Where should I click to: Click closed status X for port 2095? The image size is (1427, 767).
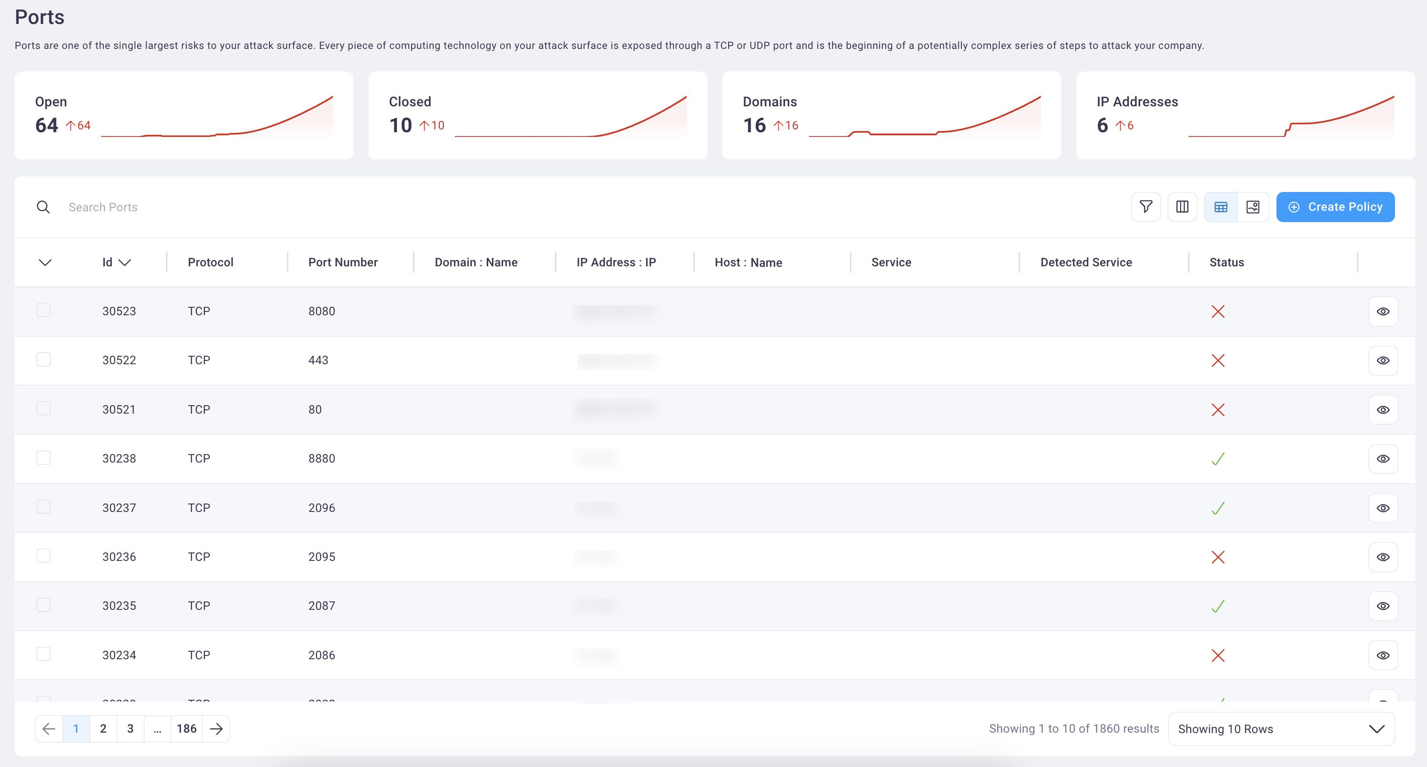(x=1218, y=557)
